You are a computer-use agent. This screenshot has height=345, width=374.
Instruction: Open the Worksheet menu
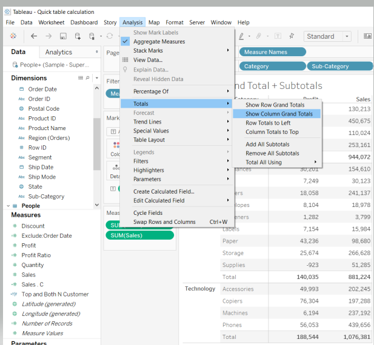[x=51, y=22]
